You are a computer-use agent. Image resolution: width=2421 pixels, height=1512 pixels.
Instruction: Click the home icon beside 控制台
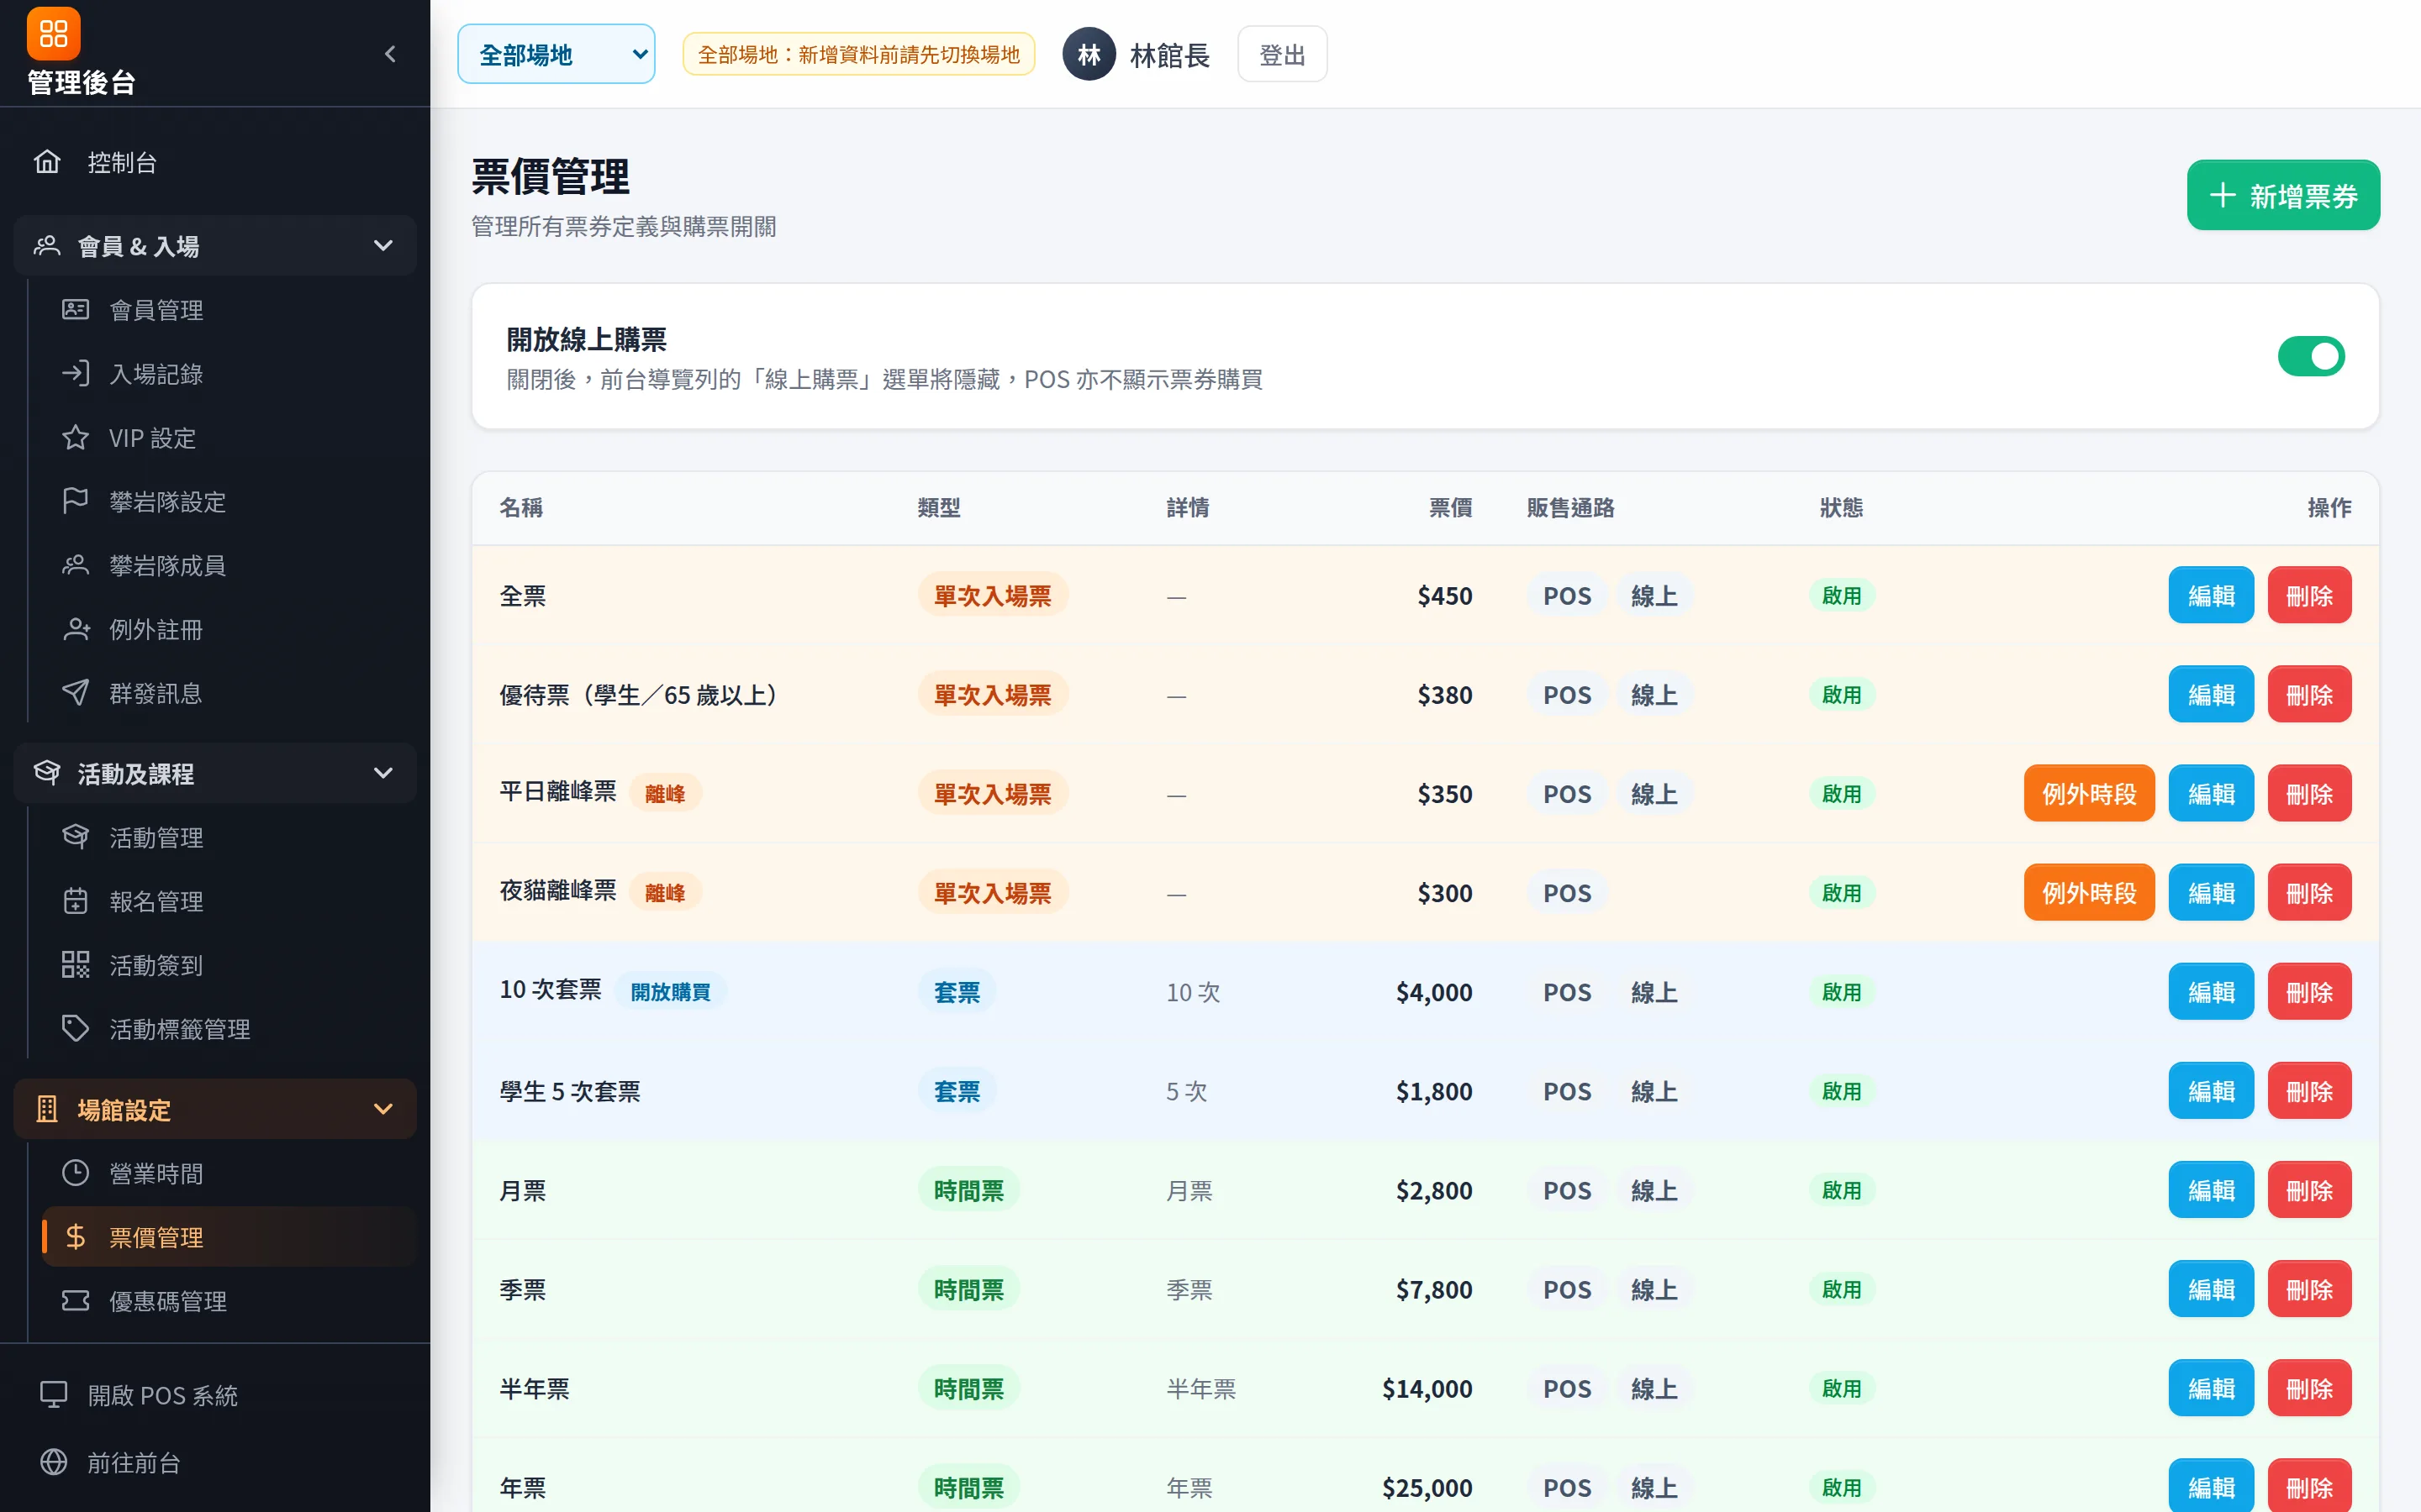click(47, 162)
